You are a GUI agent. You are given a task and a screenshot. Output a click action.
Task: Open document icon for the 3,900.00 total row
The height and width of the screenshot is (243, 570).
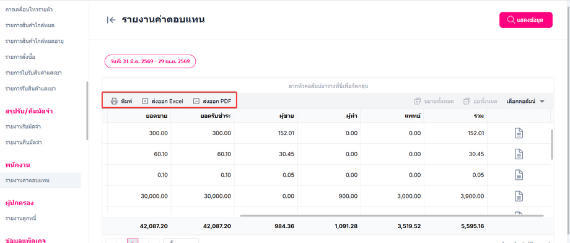(x=519, y=196)
